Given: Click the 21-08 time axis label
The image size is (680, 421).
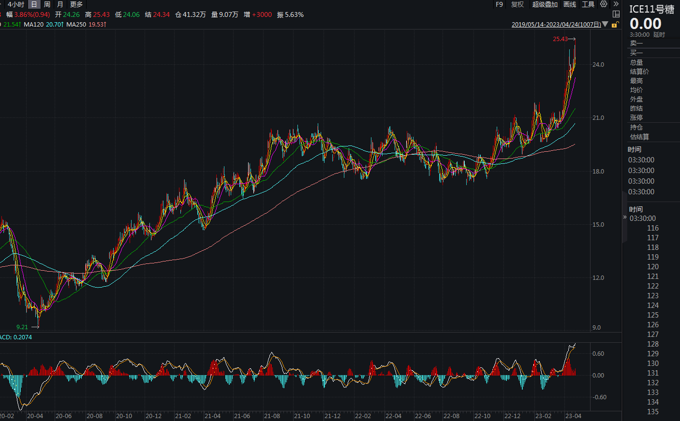Looking at the screenshot, I should pyautogui.click(x=272, y=416).
